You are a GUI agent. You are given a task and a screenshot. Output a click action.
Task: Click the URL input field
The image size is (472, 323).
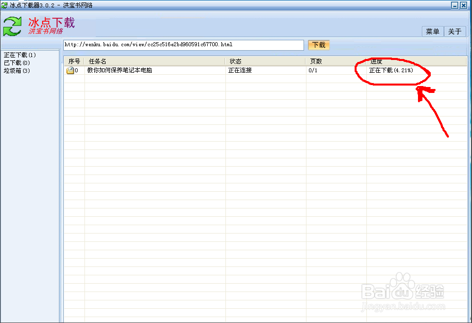point(184,45)
